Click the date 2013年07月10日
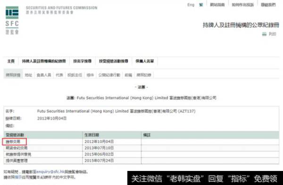Viewport: 283px width, 185px height. (99, 148)
